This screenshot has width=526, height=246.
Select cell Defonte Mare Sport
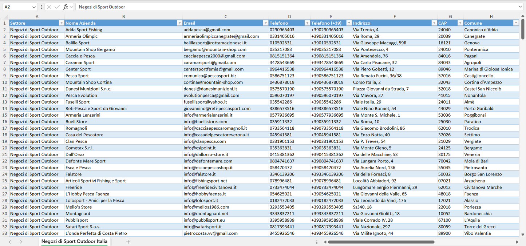tap(123, 161)
